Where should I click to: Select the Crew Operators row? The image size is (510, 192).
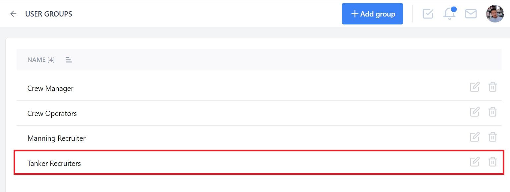point(259,113)
